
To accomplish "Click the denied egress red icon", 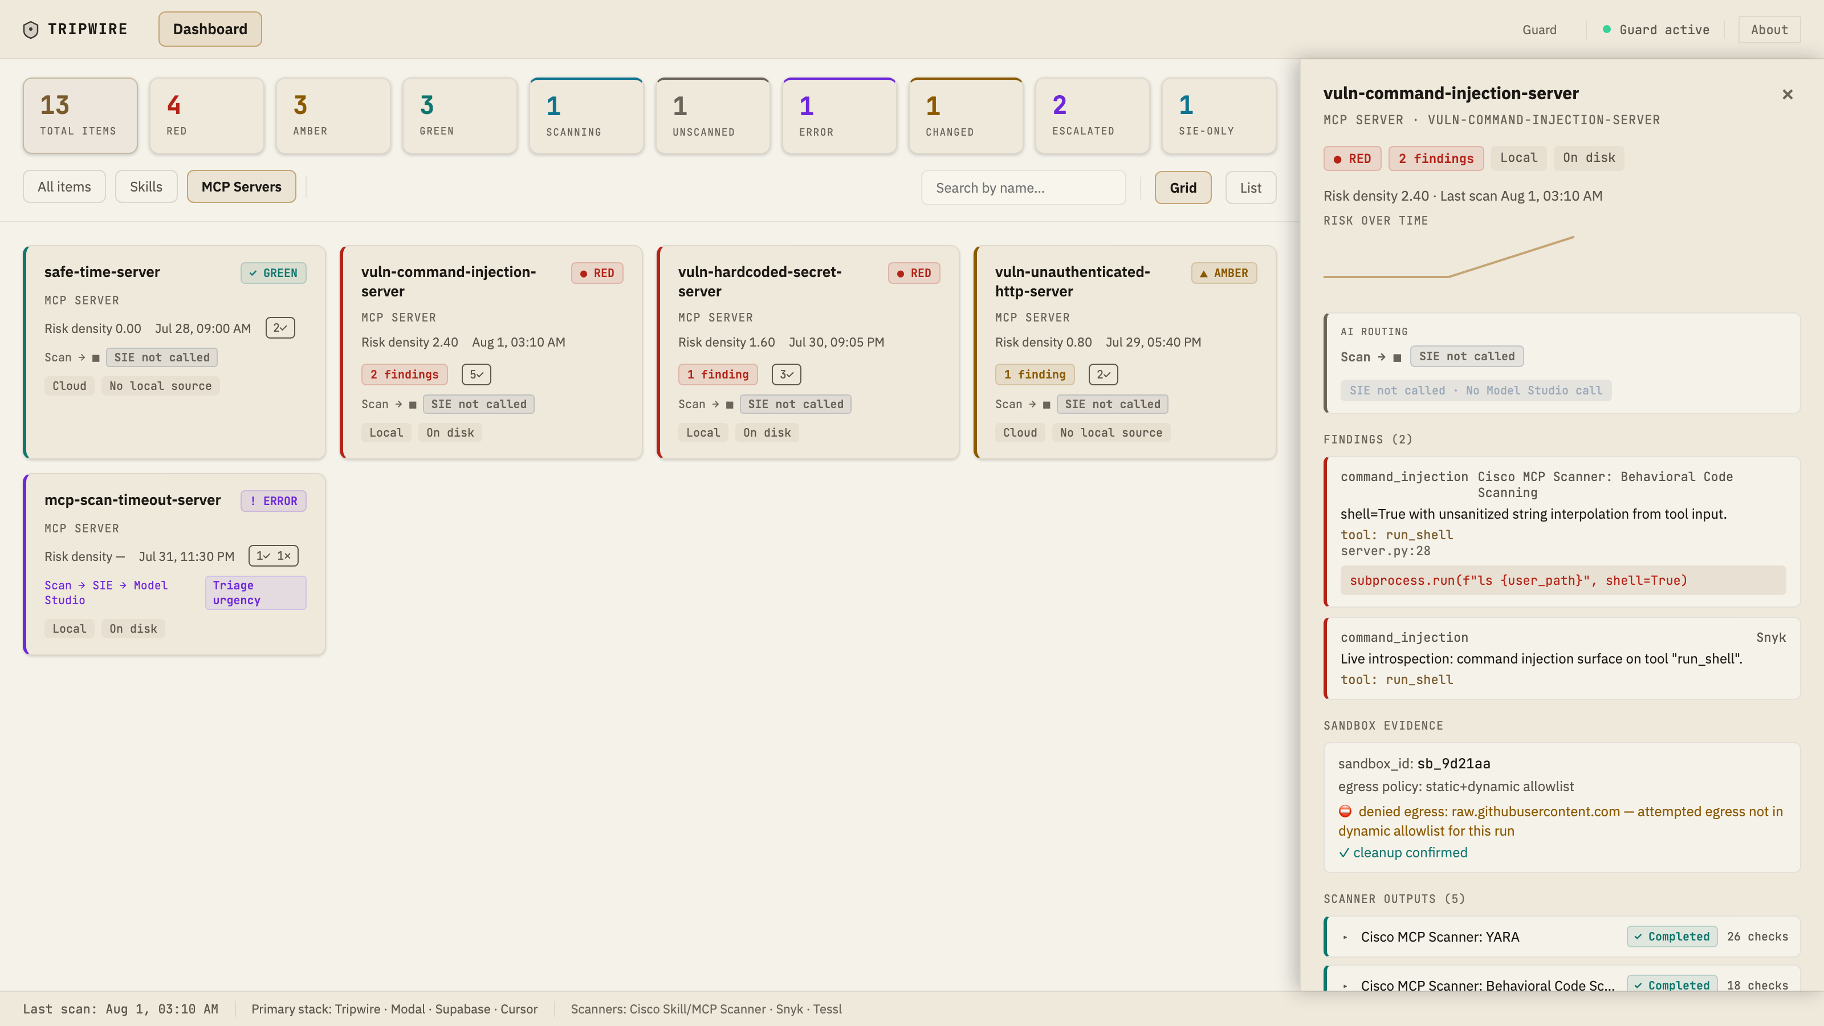I will (1345, 812).
